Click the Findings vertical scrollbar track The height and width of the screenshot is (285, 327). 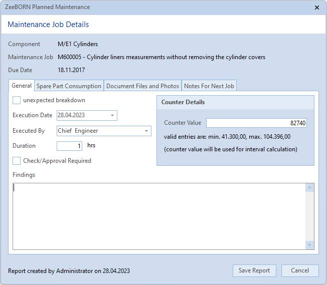click(310, 216)
